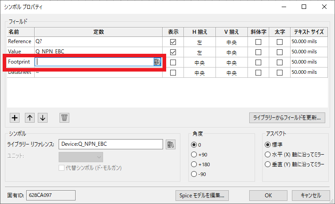Move field up with up arrow
The height and width of the screenshot is (204, 335).
pyautogui.click(x=30, y=118)
